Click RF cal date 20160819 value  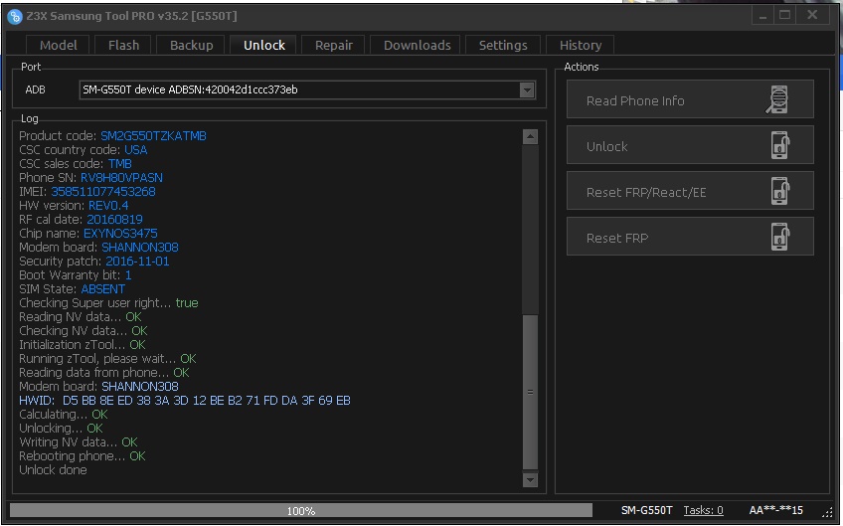click(x=114, y=220)
